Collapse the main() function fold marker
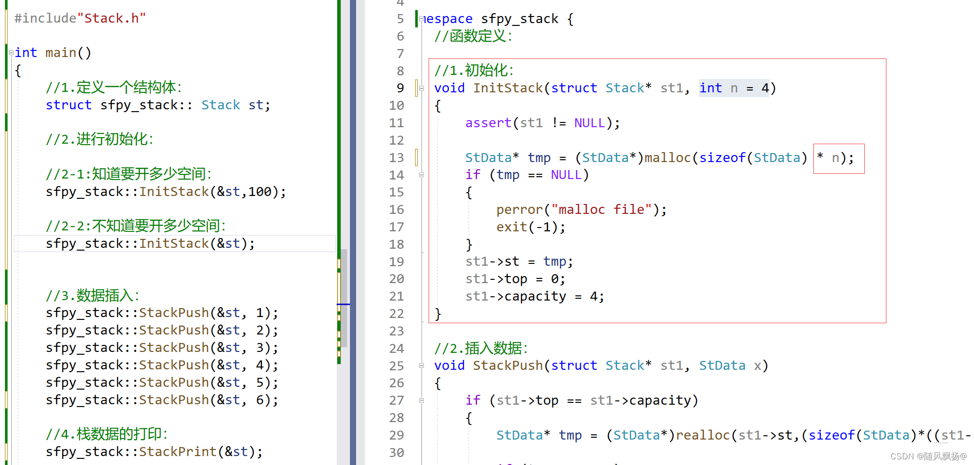The width and height of the screenshot is (974, 465). [11, 53]
